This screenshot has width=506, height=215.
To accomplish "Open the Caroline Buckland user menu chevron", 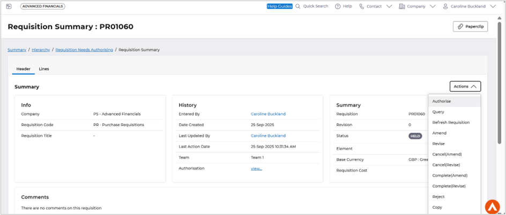I will [x=493, y=6].
